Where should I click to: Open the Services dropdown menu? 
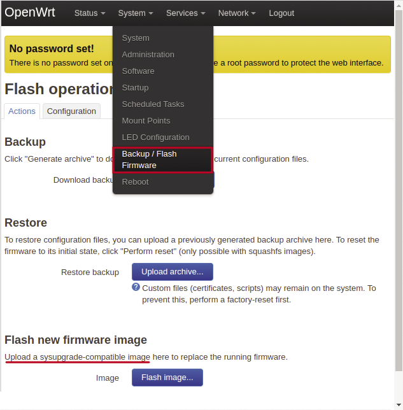pyautogui.click(x=185, y=13)
